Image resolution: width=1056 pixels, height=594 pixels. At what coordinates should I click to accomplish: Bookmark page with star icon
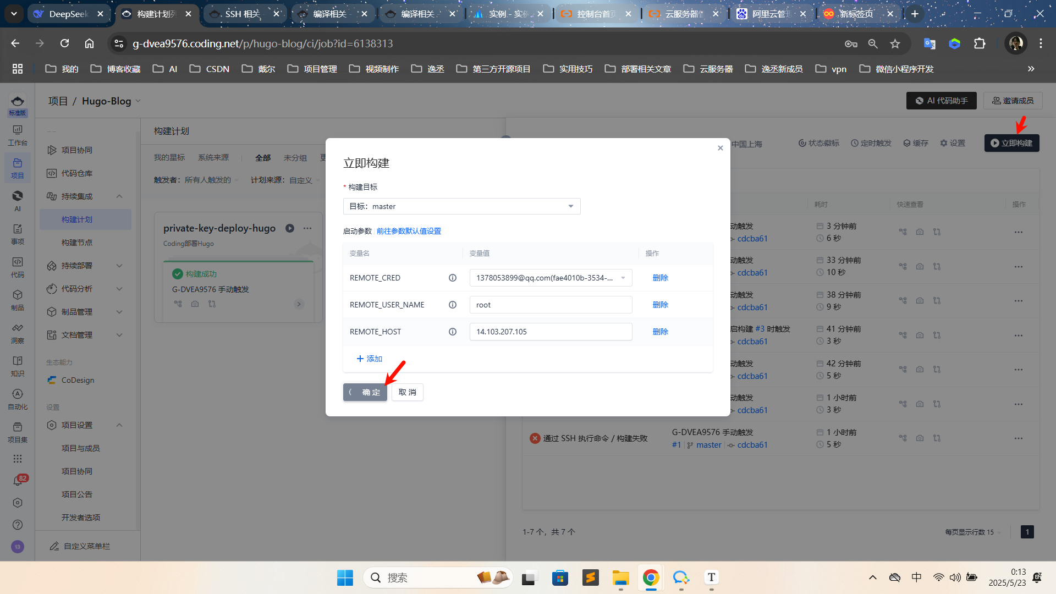[895, 43]
